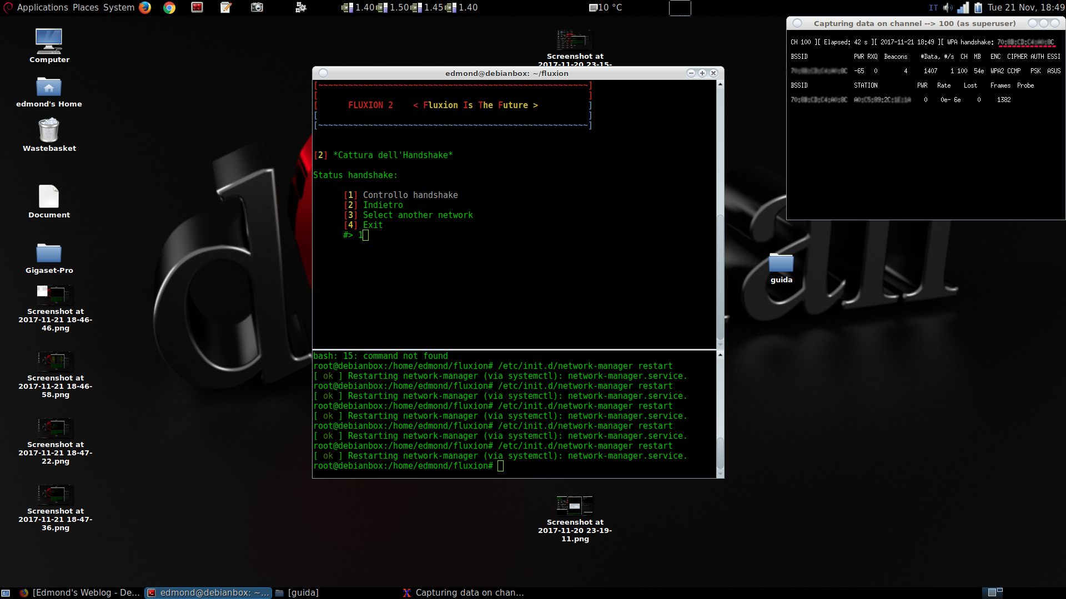The width and height of the screenshot is (1066, 599).
Task: Open the notepad text editor launcher
Action: click(226, 7)
